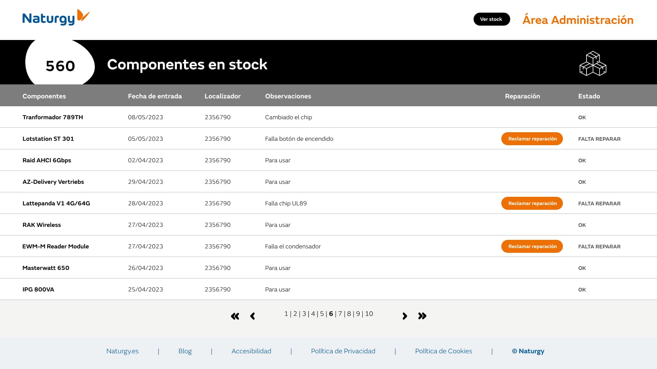The width and height of the screenshot is (657, 369).
Task: Go to page 4
Action: point(313,314)
